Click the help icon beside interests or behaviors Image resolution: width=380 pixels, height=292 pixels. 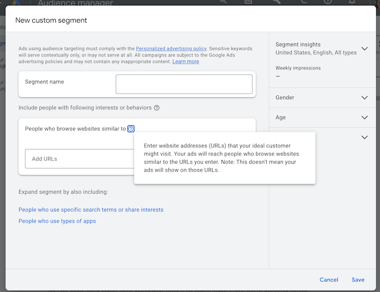157,108
